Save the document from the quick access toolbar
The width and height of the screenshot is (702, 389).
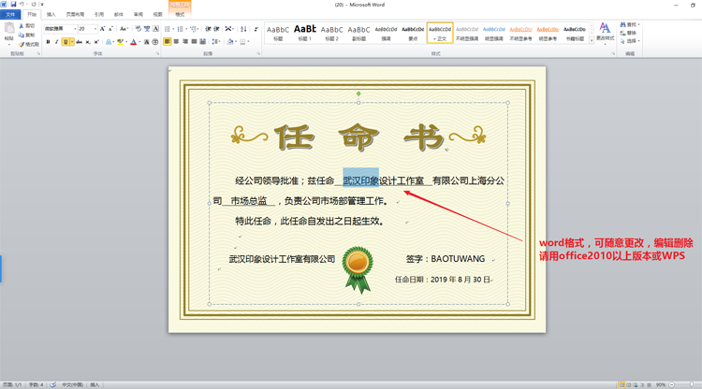point(13,4)
